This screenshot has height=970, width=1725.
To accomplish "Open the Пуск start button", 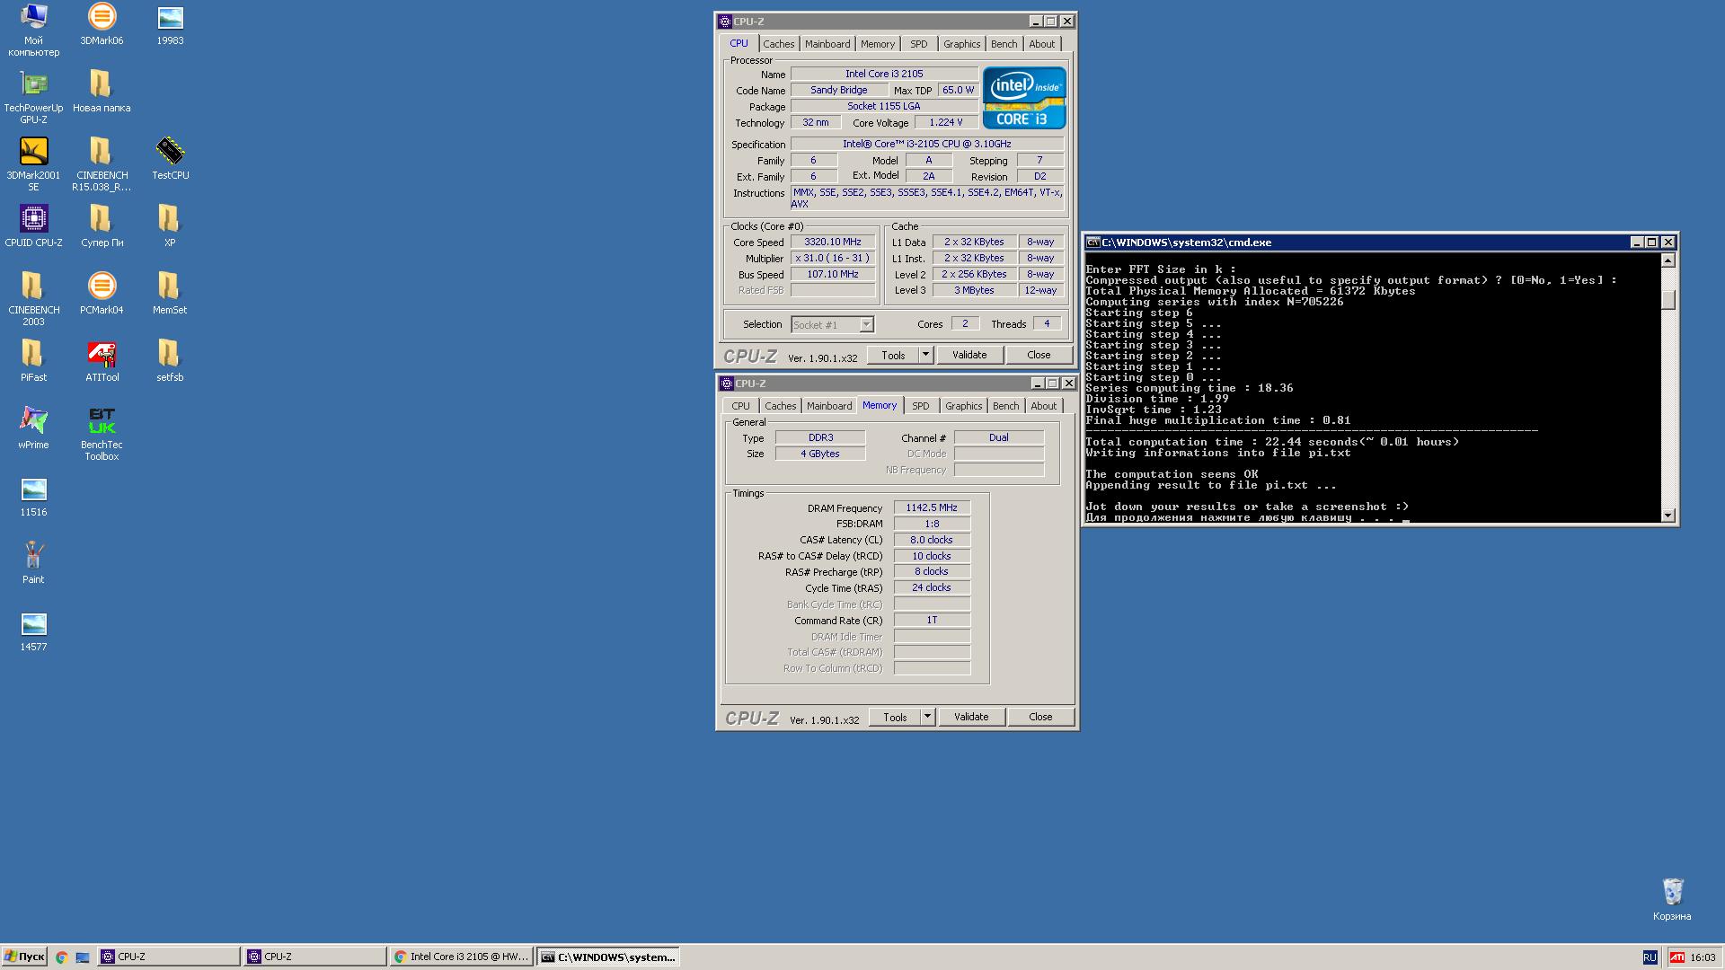I will (24, 957).
